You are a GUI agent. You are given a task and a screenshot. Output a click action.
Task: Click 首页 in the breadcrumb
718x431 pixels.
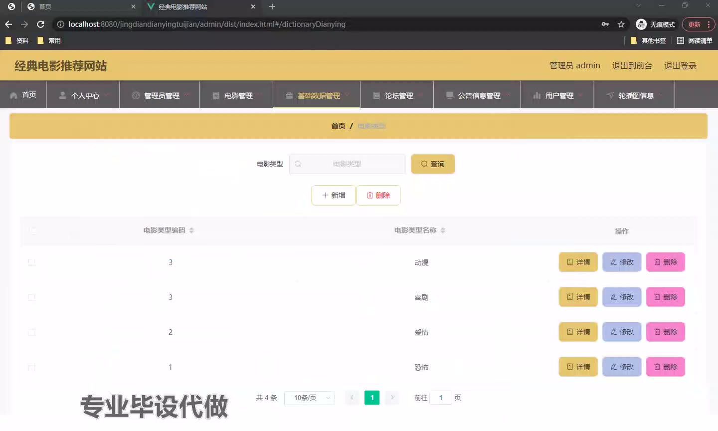[338, 126]
